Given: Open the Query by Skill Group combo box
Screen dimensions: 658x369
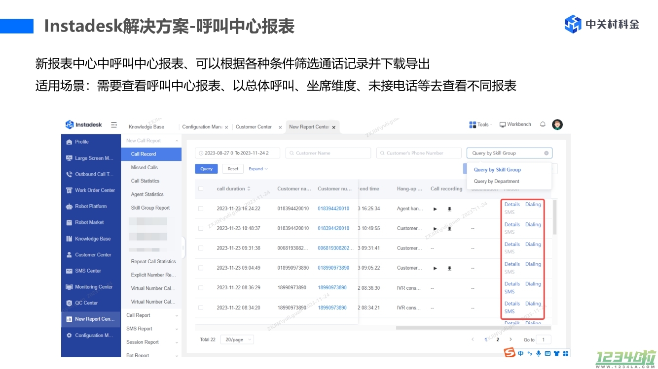Looking at the screenshot, I should pos(510,153).
